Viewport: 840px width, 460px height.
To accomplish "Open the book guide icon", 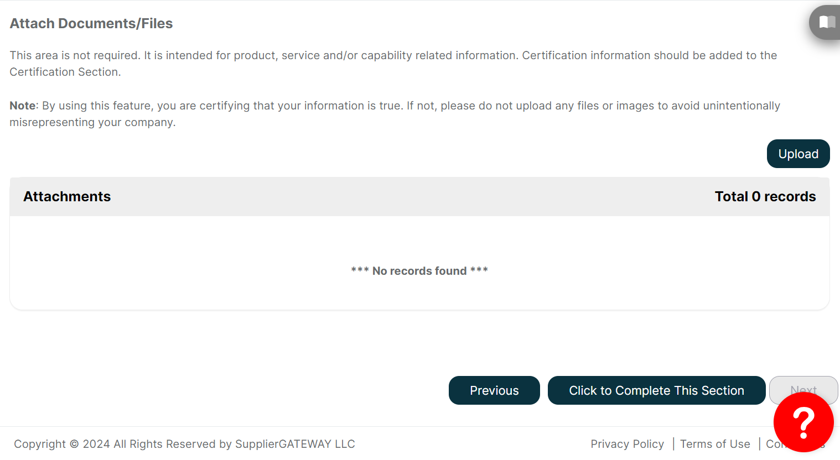I will point(826,22).
